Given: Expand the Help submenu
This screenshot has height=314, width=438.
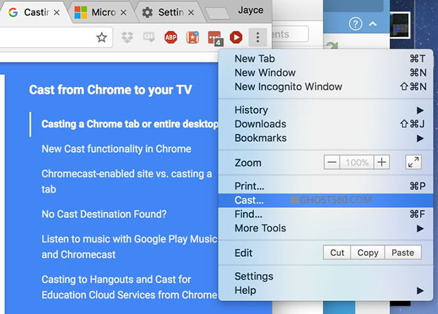Looking at the screenshot, I should 326,291.
